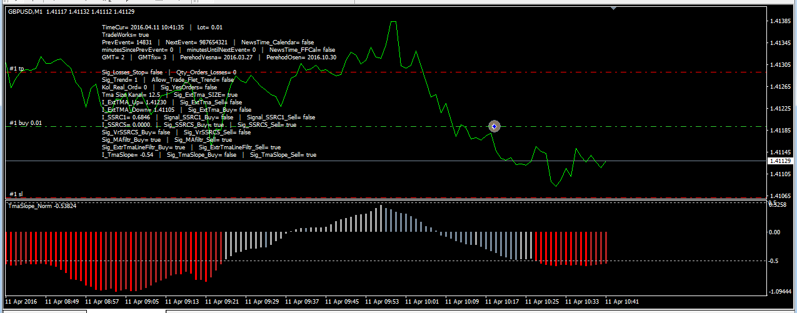
Task: Click the 'NewsTime_Calendar= false' text
Action: coord(278,42)
